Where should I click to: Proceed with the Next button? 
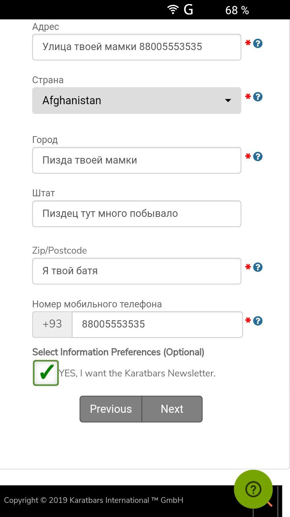click(x=172, y=409)
